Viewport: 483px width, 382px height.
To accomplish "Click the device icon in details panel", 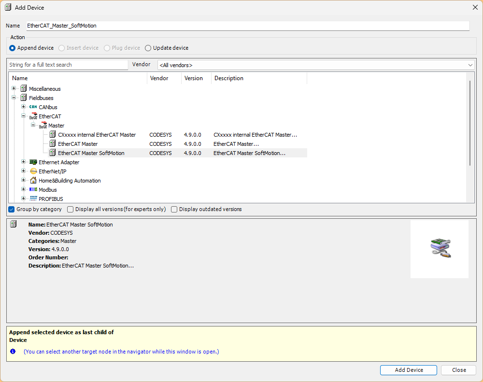I will [x=13, y=224].
